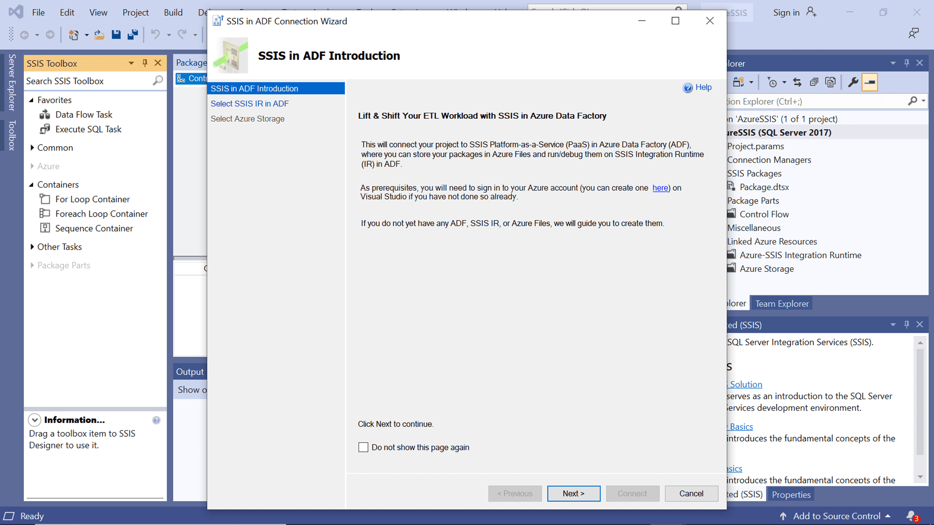Viewport: 934px width, 525px height.
Task: Open the notifications bell in status bar
Action: coord(910,516)
